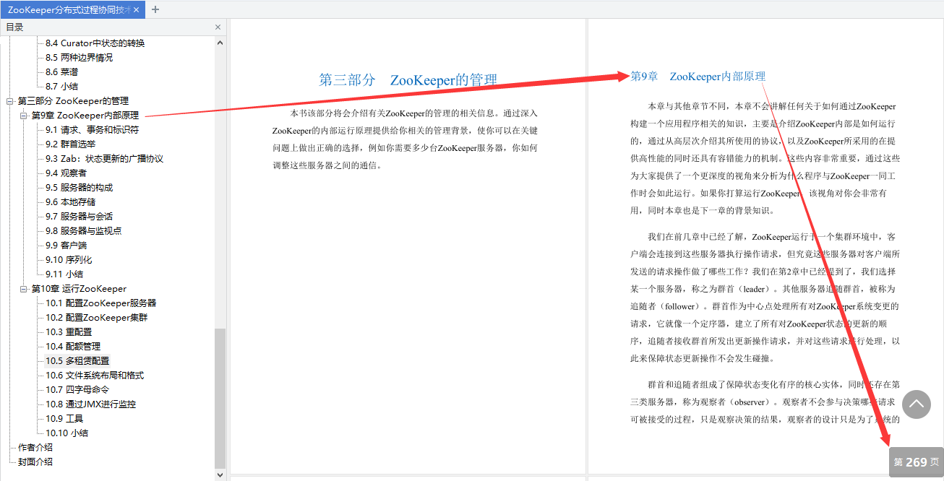Screen dimensions: 944x481
Task: Open 作者介绍 in outline
Action: [35, 448]
